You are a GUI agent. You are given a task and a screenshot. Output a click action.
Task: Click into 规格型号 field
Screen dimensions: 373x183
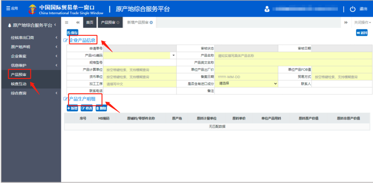pyautogui.click(x=140, y=62)
